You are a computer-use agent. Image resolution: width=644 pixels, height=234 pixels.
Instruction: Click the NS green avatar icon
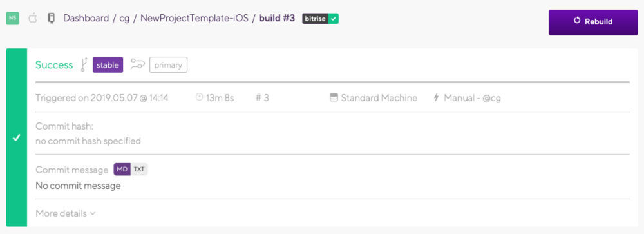pyautogui.click(x=12, y=19)
